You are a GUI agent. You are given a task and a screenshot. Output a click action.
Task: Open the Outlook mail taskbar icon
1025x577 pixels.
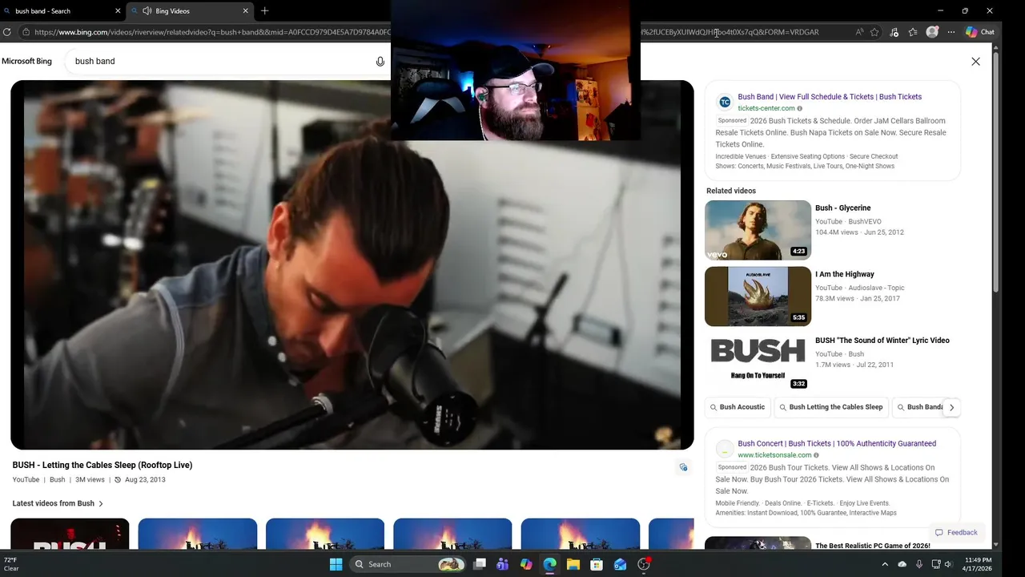621,564
